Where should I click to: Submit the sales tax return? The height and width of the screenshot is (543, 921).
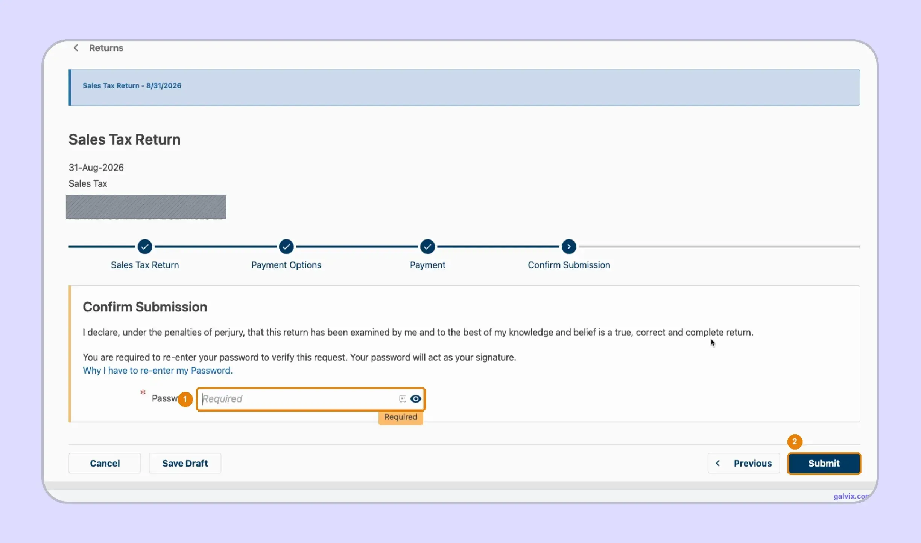[x=824, y=463]
